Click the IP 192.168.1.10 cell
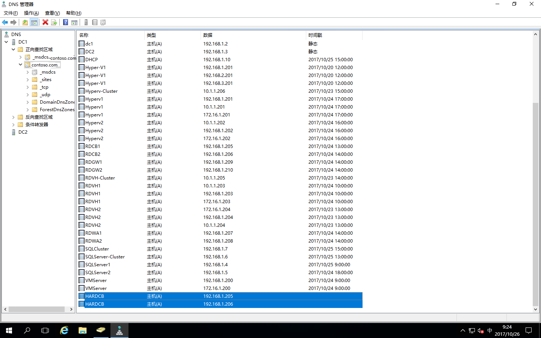This screenshot has height=338, width=541. 217,60
